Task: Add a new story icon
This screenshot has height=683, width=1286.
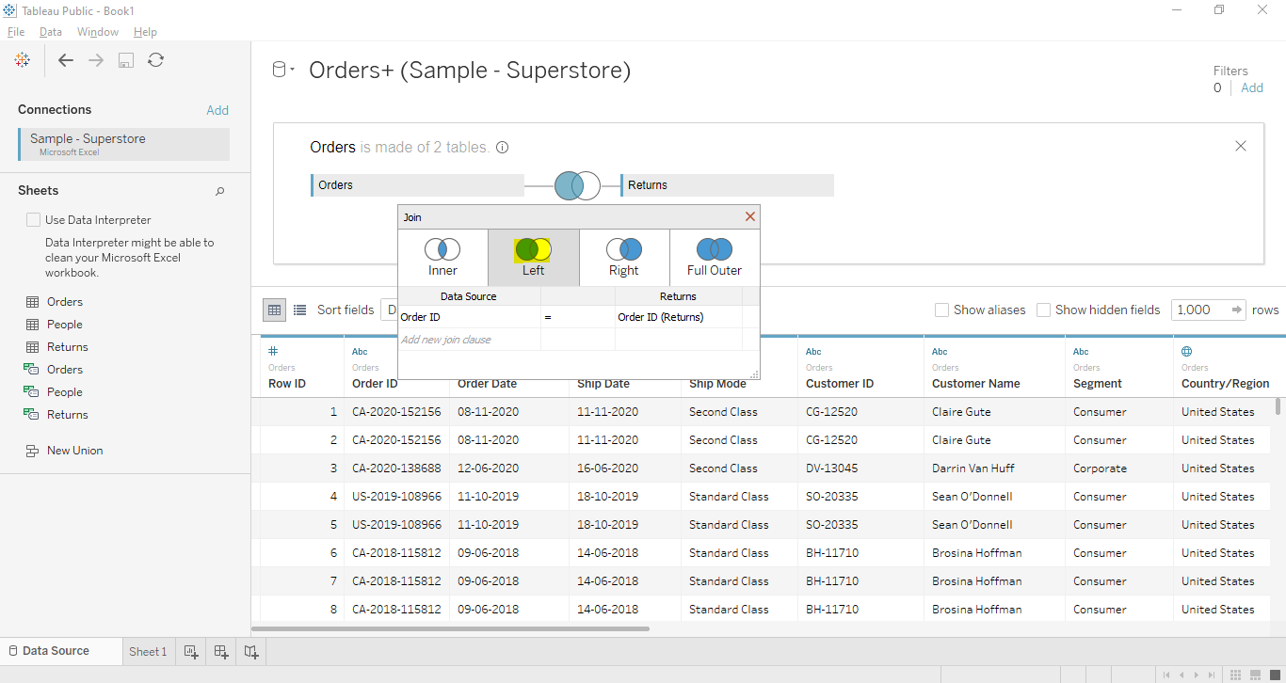Action: point(251,651)
